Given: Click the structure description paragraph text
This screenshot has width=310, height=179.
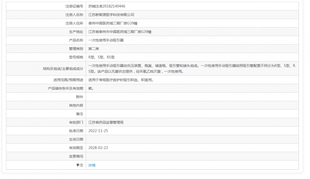Looking at the screenshot, I should [192, 68].
